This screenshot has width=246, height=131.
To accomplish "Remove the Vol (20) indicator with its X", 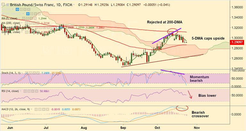I will click(29, 9).
